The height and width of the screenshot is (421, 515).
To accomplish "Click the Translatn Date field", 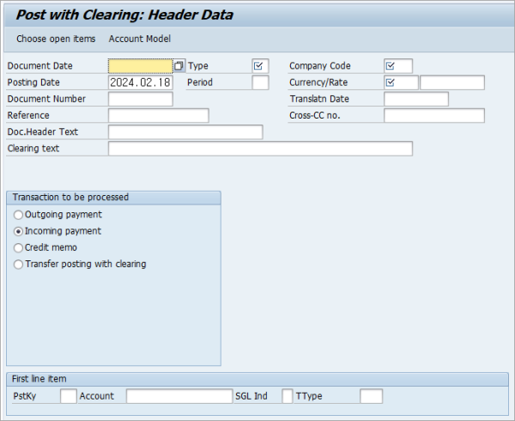I will (x=416, y=99).
